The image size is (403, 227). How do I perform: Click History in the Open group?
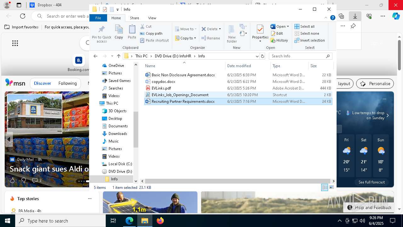coord(279,40)
